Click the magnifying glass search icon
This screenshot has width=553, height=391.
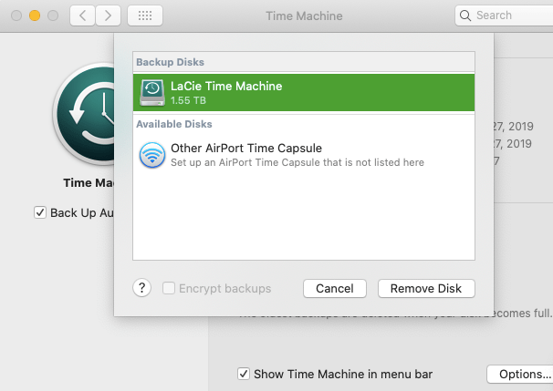tap(465, 15)
